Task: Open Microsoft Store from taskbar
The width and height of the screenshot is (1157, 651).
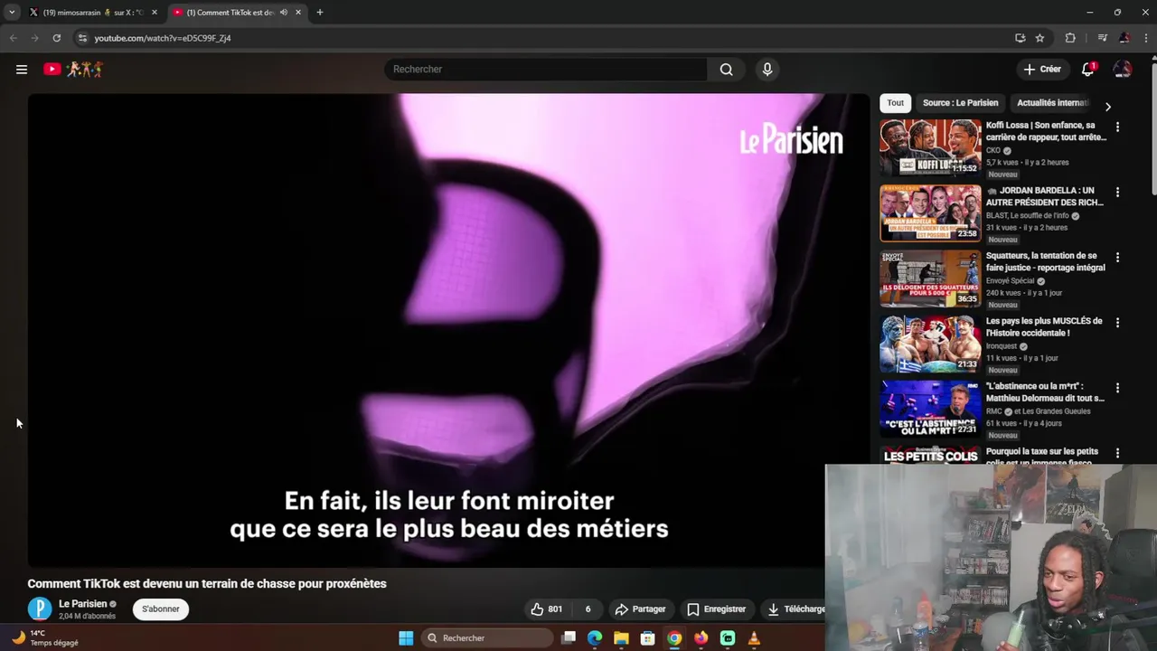Action: point(647,638)
